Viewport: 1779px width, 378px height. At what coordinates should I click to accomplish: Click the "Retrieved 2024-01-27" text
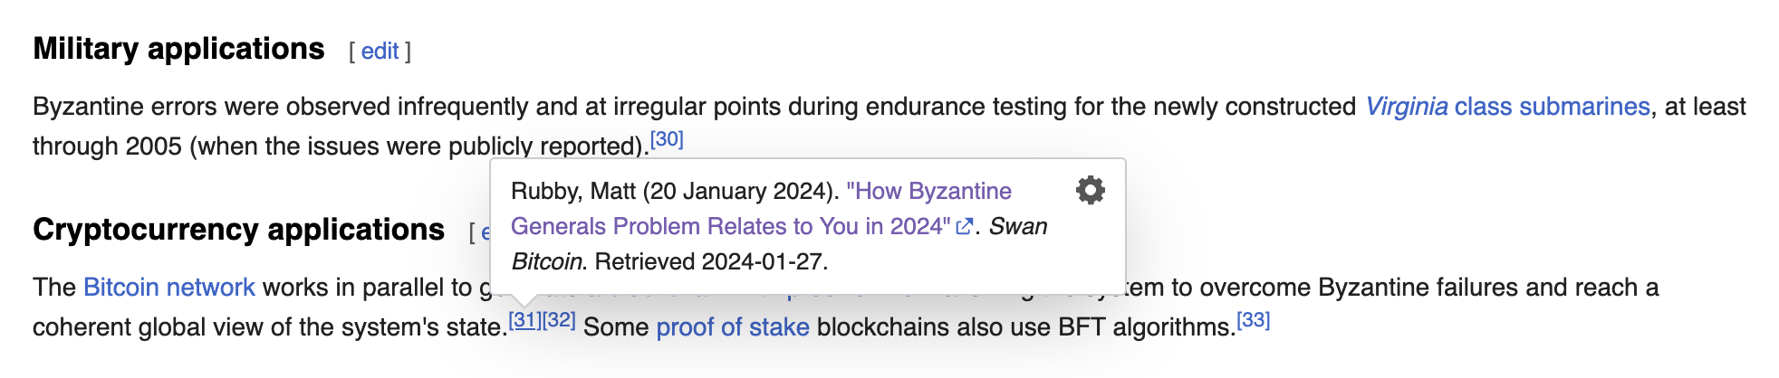point(711,262)
